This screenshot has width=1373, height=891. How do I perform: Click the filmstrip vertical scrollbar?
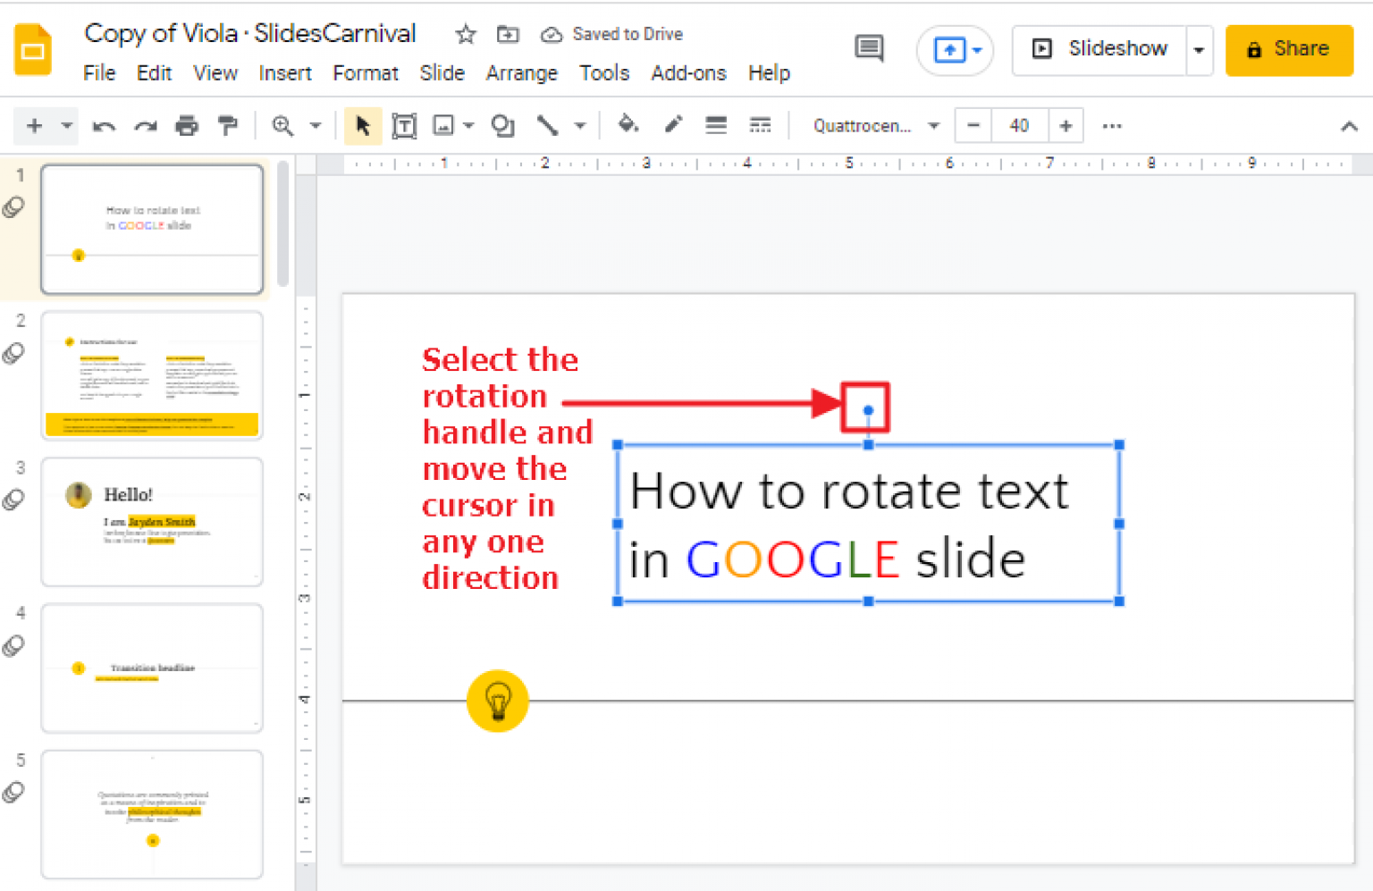click(283, 223)
